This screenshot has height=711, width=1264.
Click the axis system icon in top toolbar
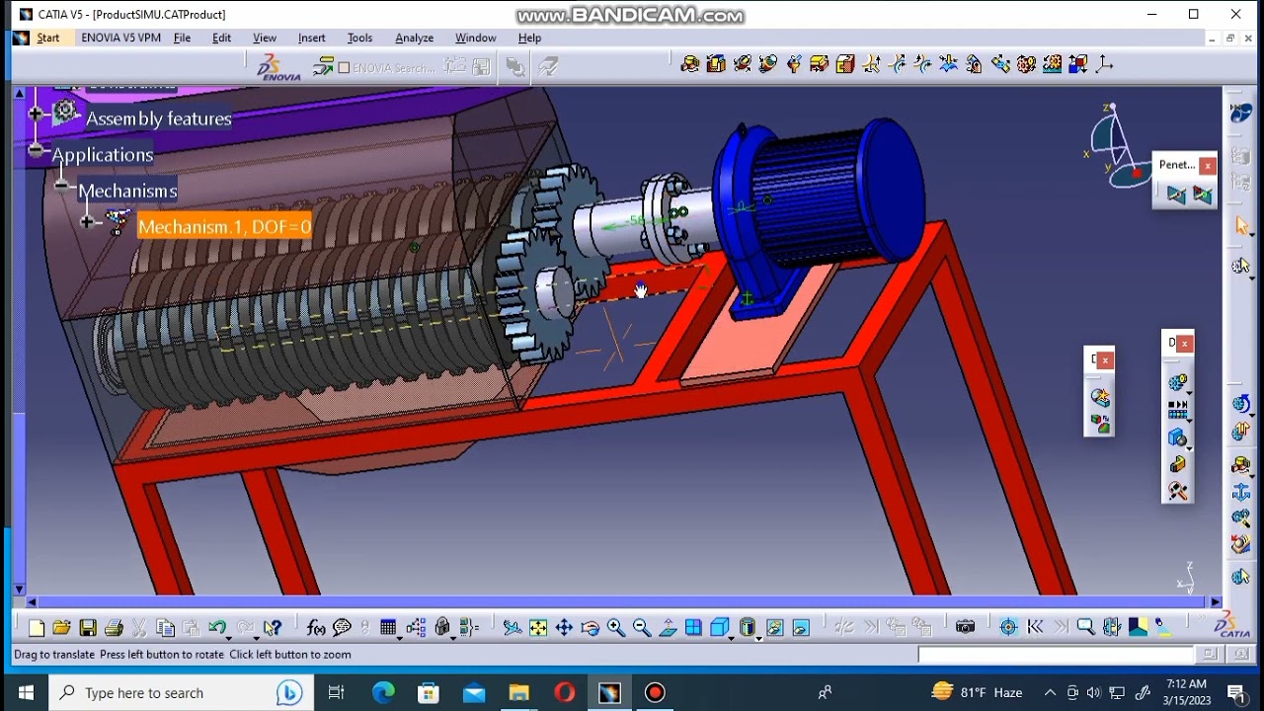coord(1104,64)
